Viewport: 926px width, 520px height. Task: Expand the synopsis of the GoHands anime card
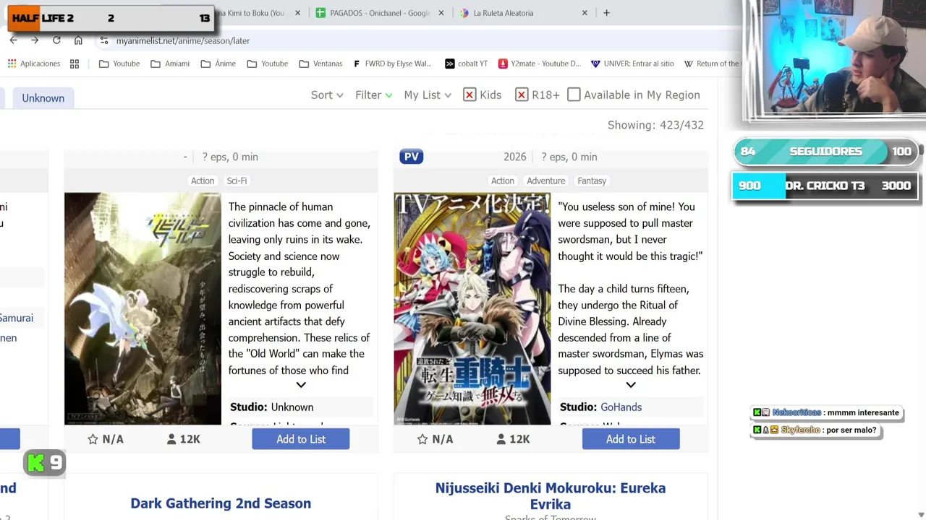[x=631, y=385]
